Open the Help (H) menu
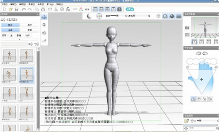Image resolution: width=219 pixels, height=132 pixels. pos(59,4)
